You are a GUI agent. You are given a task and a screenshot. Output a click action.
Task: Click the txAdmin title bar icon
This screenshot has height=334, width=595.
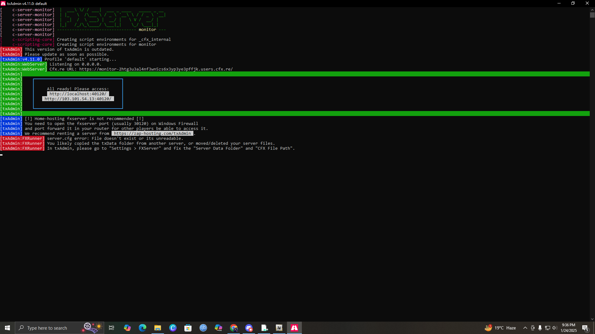[3, 3]
